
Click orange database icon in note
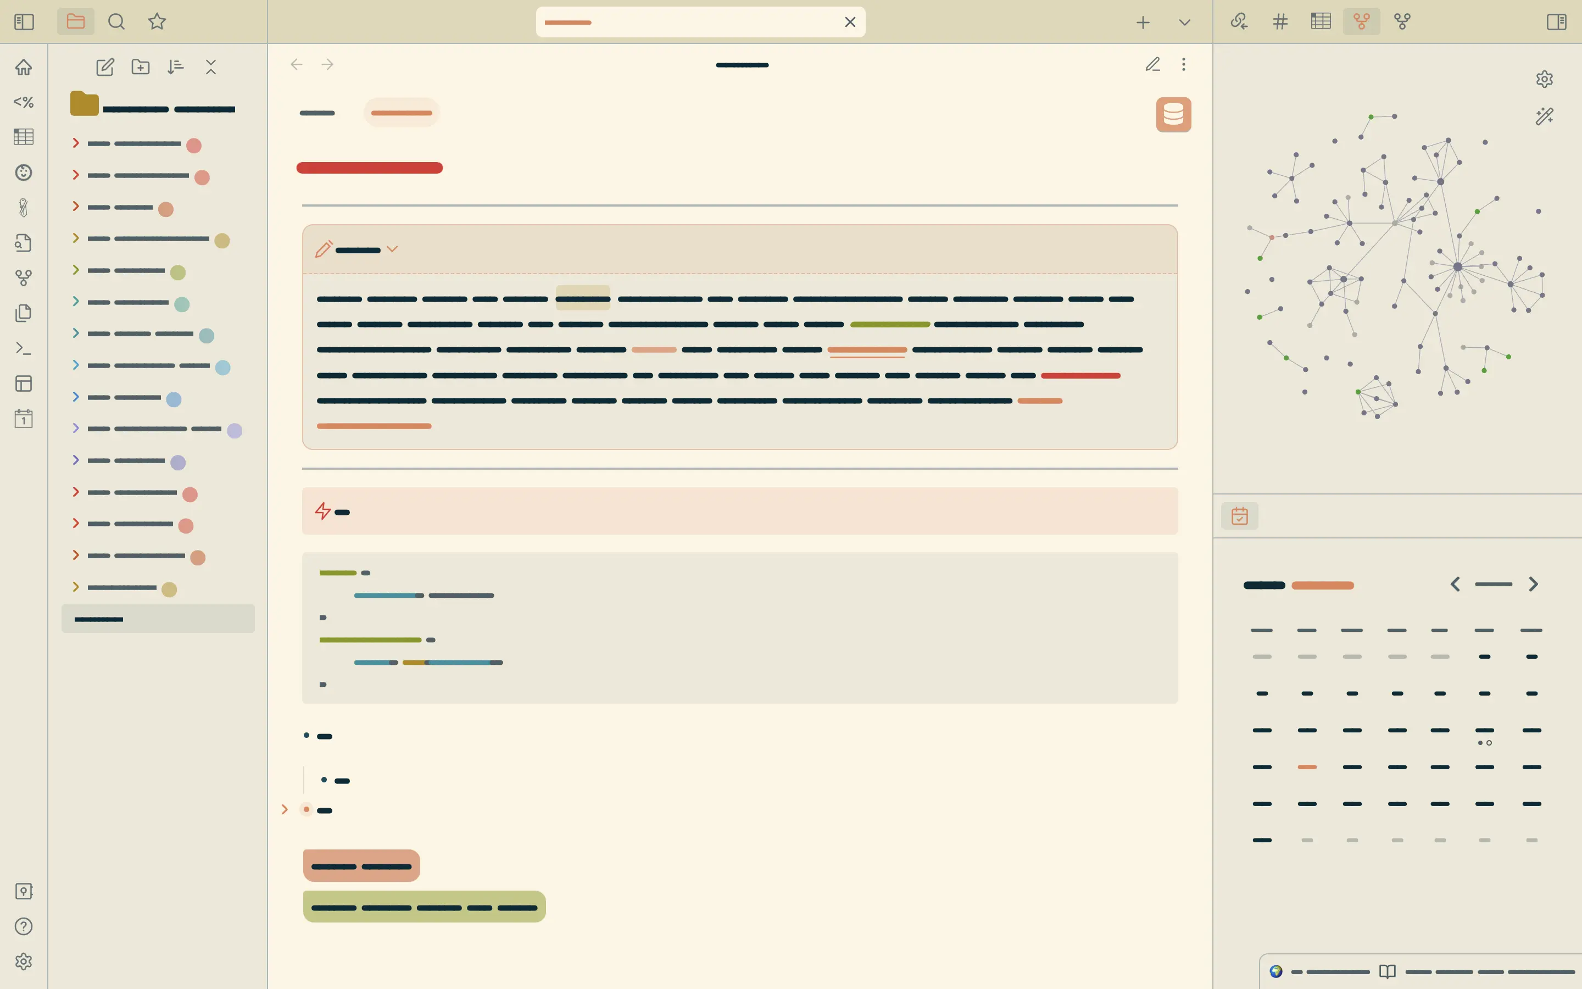point(1173,114)
